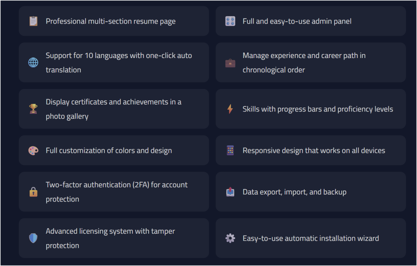Click 'Data export, import, and backup' text

point(294,192)
